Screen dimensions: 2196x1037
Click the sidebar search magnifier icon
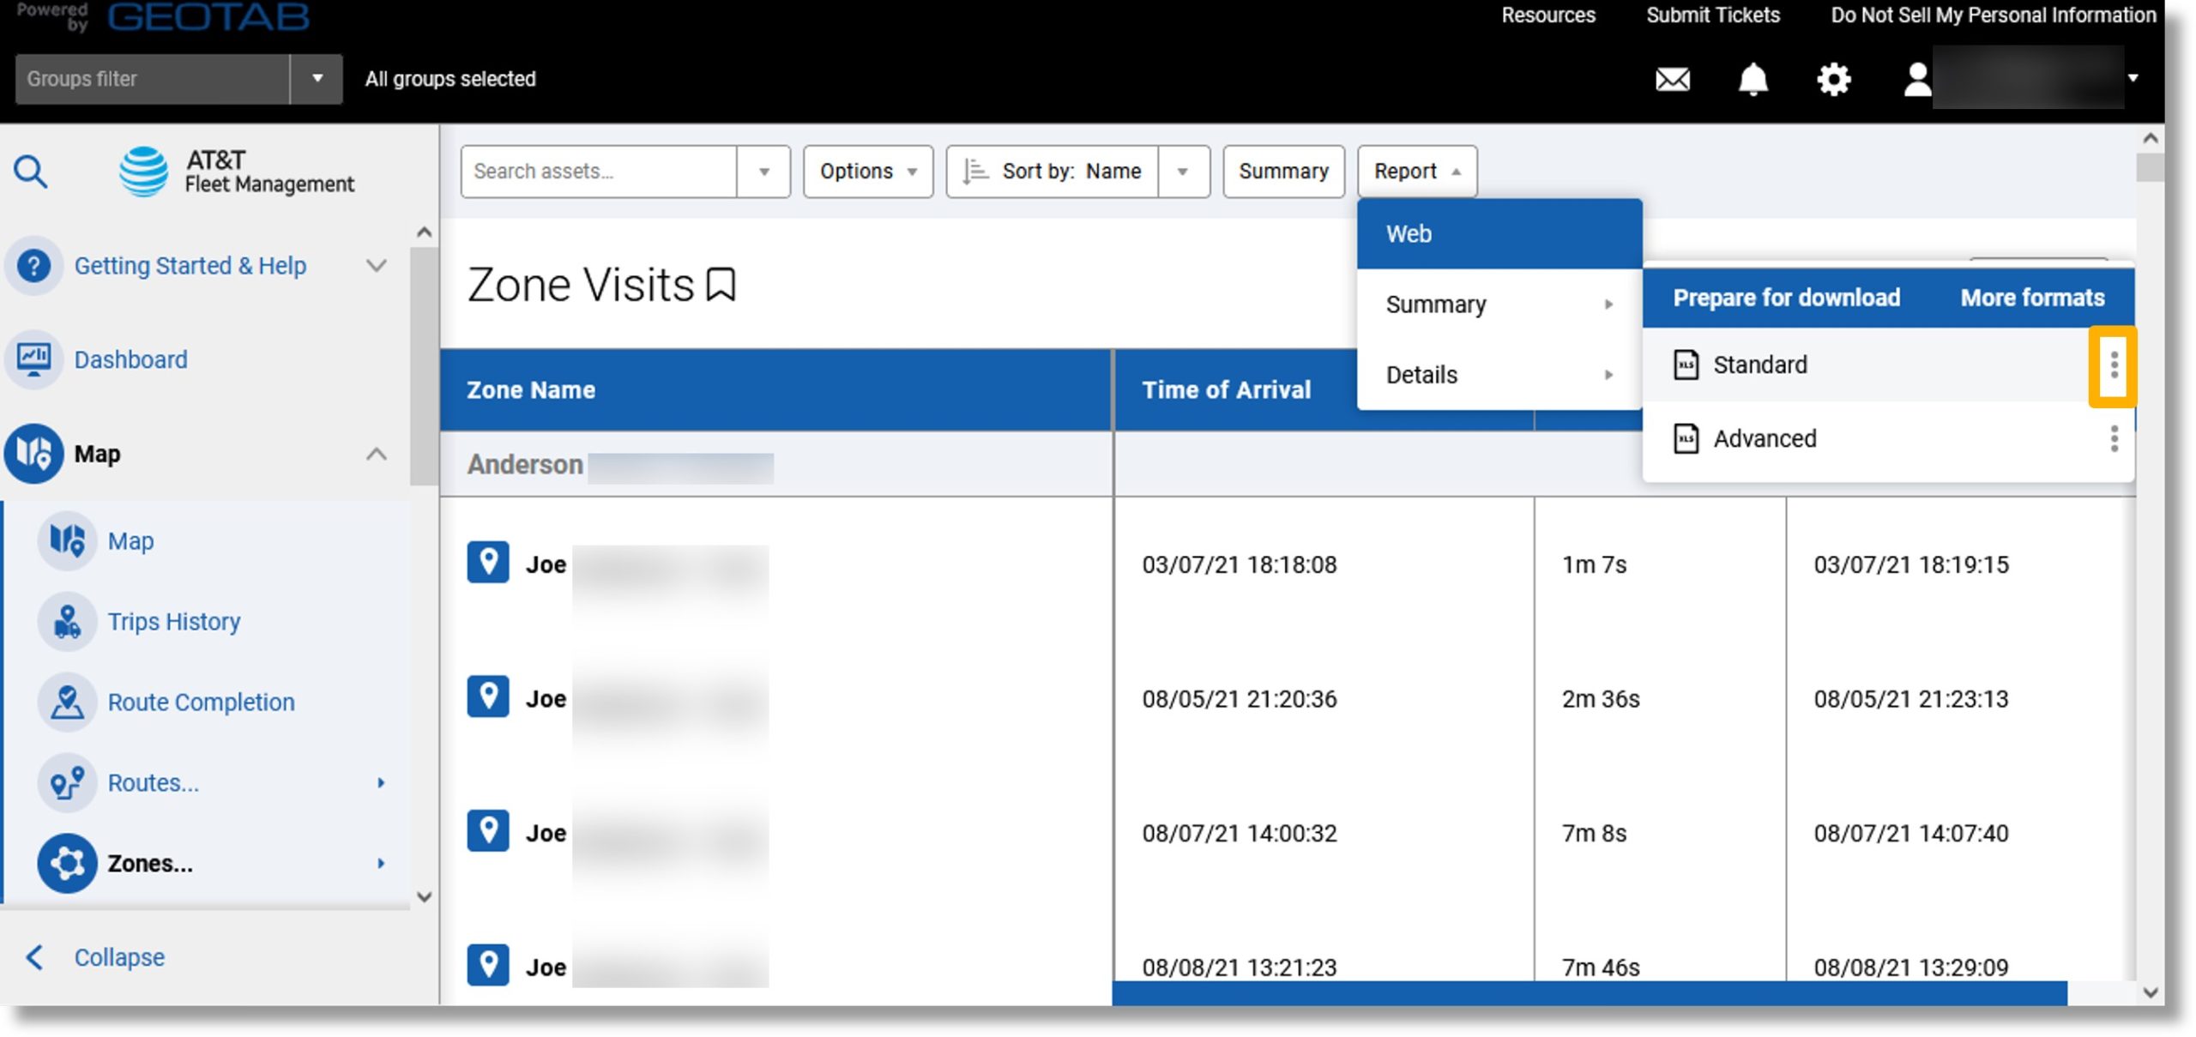point(31,172)
